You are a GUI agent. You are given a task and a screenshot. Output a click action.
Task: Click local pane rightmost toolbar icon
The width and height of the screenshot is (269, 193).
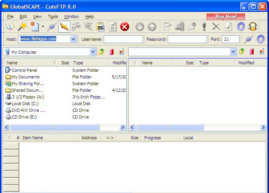(121, 52)
